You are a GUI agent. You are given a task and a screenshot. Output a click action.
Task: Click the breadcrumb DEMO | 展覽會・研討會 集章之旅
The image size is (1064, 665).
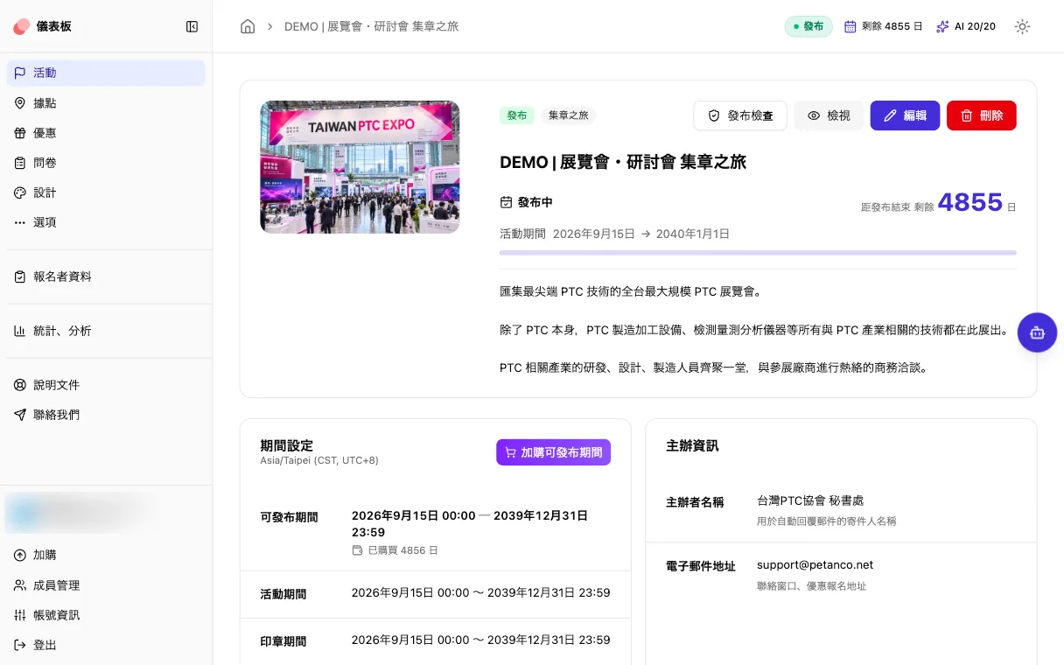pos(371,26)
